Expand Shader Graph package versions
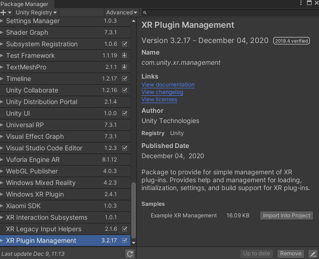The width and height of the screenshot is (319, 259). pos(2,32)
